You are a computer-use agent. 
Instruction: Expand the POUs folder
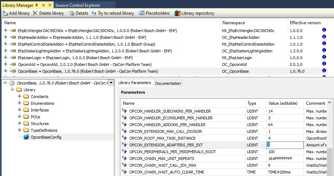click(20, 117)
